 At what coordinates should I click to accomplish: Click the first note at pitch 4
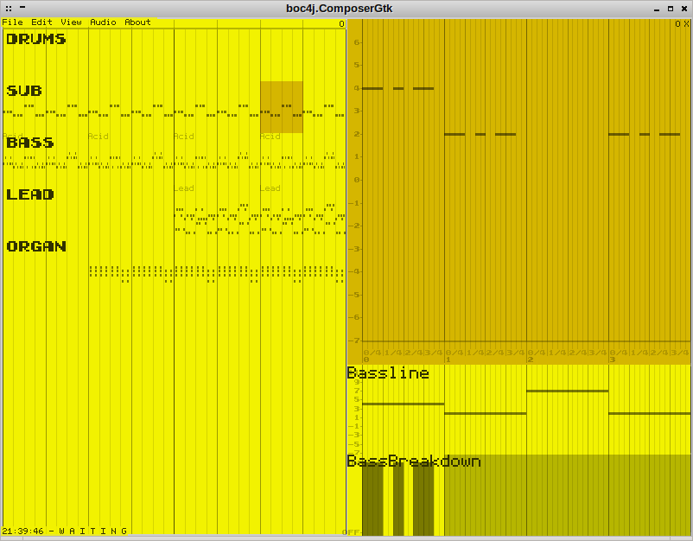(372, 88)
